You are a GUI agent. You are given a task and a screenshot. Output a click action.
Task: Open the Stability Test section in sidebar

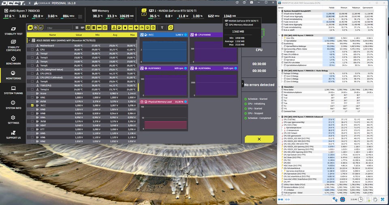[13, 31]
